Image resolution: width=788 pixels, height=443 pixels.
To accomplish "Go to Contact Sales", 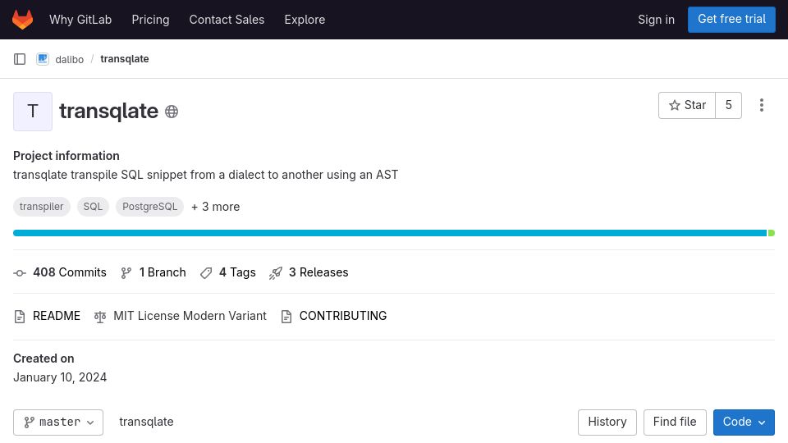I will click(x=227, y=20).
